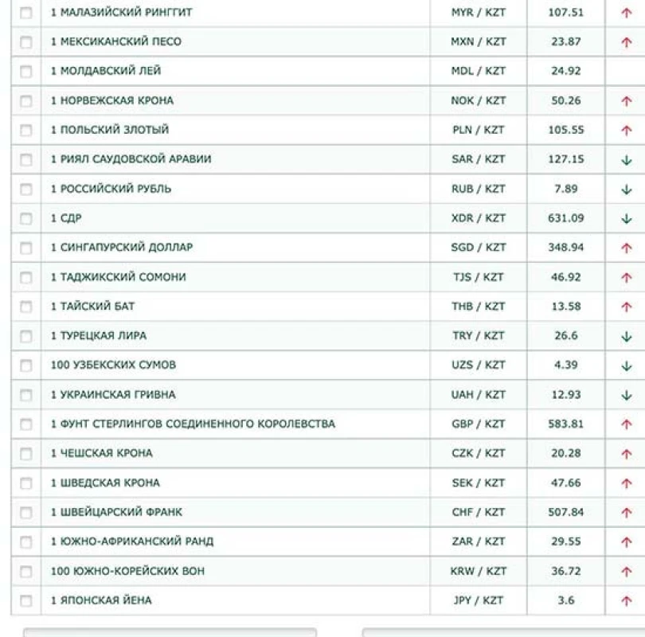This screenshot has height=637, width=645.
Task: Click the down arrow for SAR / KZT
Action: (626, 160)
